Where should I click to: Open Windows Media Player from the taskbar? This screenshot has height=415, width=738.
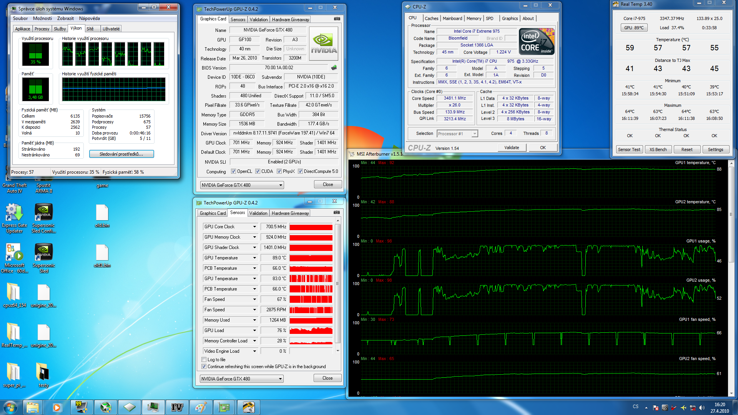(57, 407)
